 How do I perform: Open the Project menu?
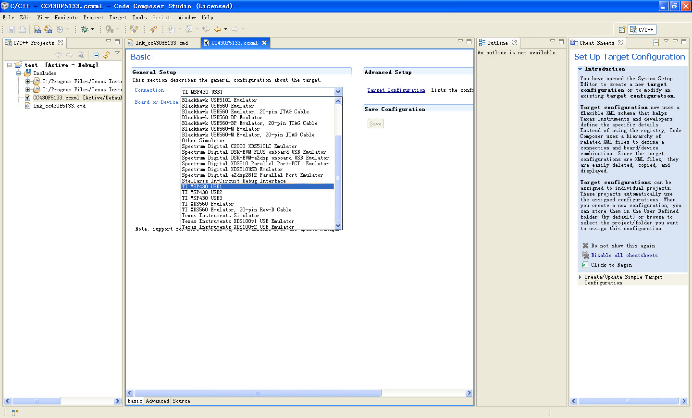click(93, 17)
